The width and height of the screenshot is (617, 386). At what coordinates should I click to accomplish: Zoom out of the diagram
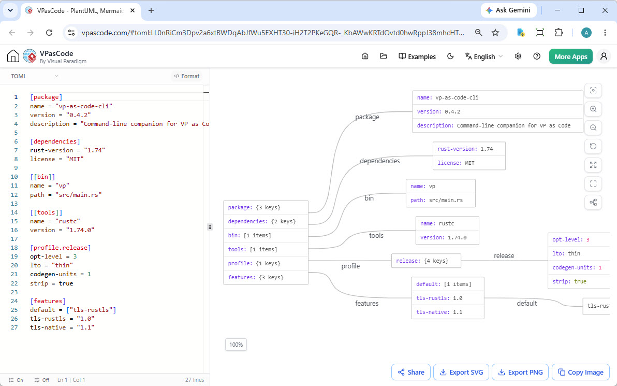coord(593,127)
